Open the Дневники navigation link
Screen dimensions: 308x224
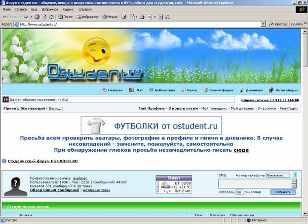pos(251,90)
